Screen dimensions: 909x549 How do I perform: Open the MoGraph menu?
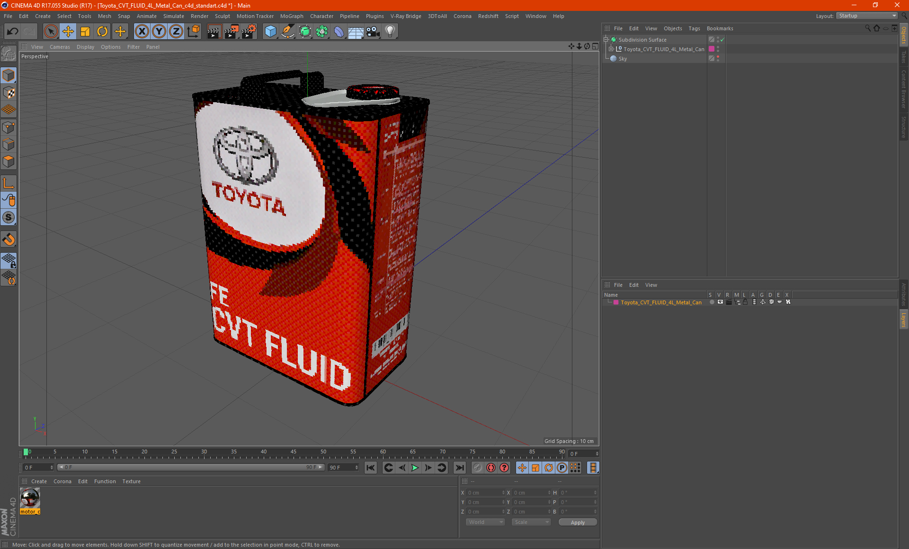point(292,16)
